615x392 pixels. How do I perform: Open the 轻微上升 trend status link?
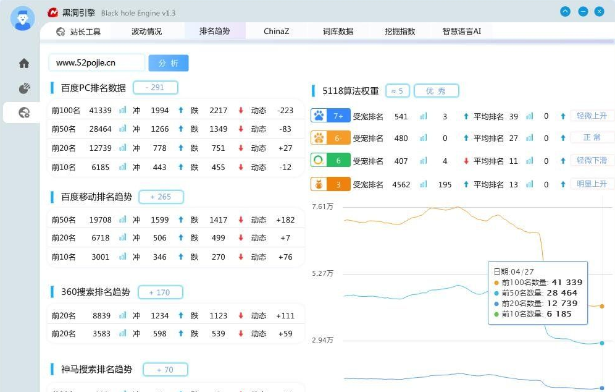591,114
